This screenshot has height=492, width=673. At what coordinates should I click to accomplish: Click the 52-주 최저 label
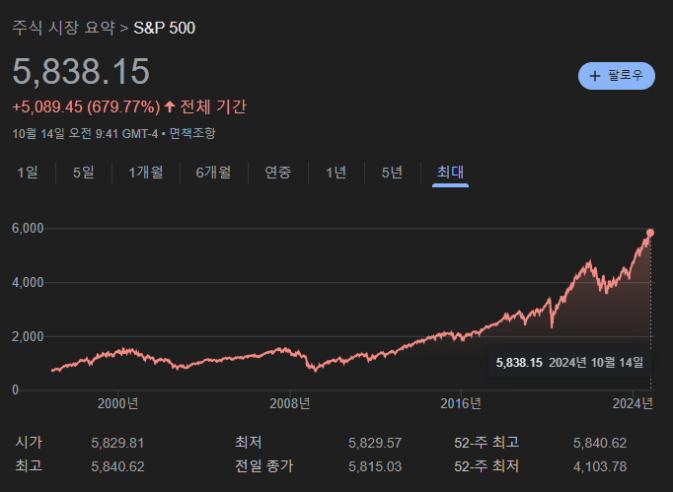[x=486, y=465]
